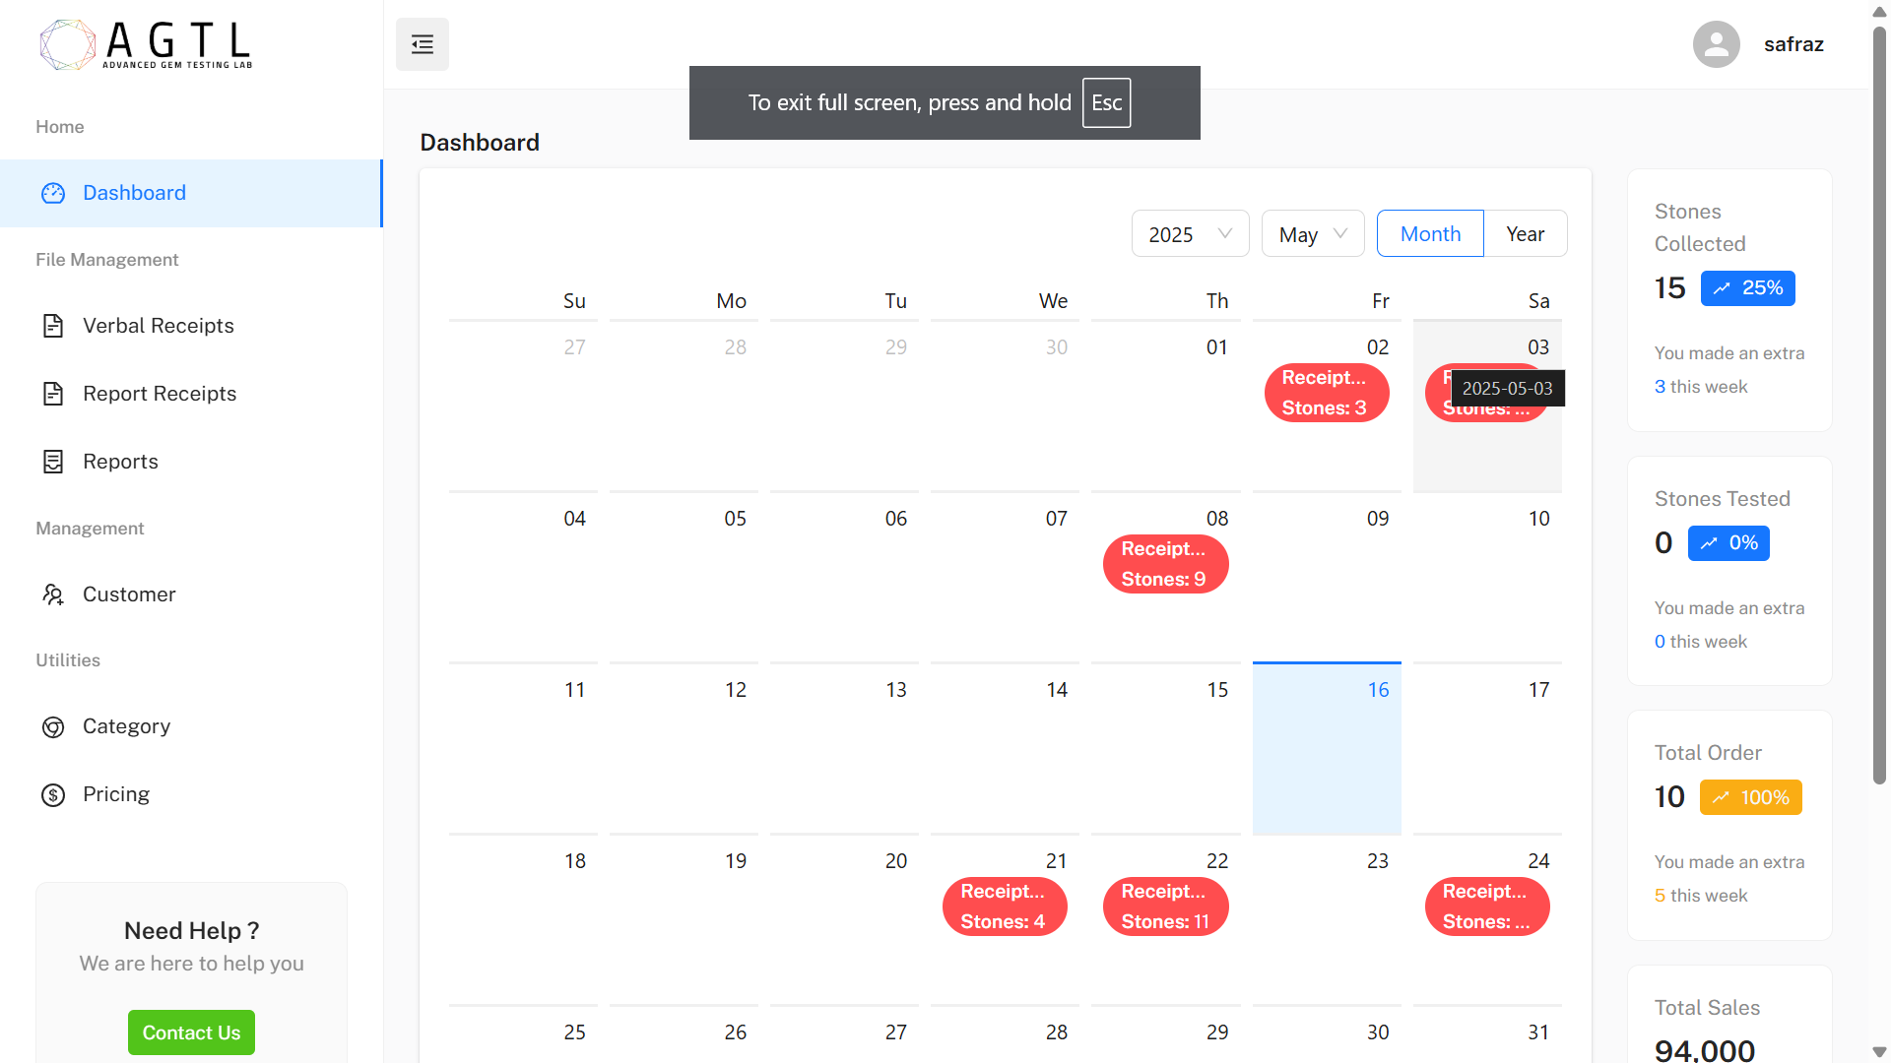The width and height of the screenshot is (1891, 1063).
Task: Open the Reports menu item
Action: (x=120, y=462)
